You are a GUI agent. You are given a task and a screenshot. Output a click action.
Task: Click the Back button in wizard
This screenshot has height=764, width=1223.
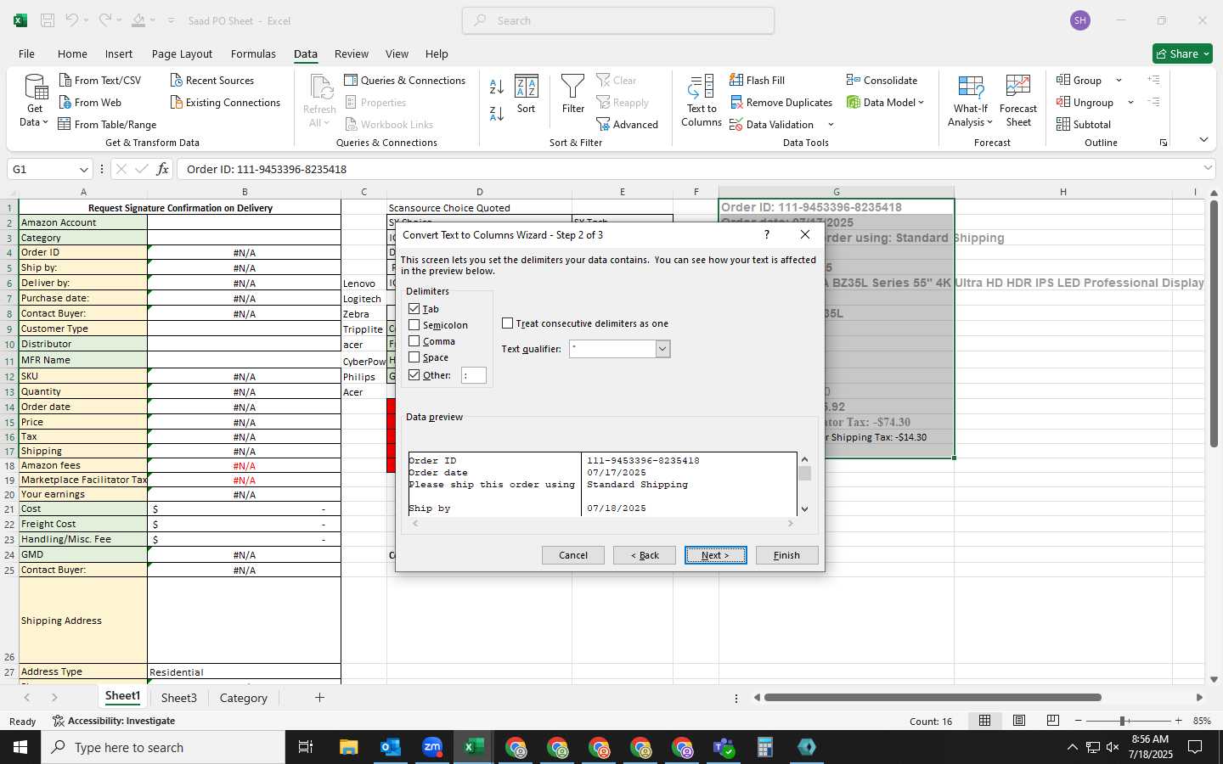645,555
